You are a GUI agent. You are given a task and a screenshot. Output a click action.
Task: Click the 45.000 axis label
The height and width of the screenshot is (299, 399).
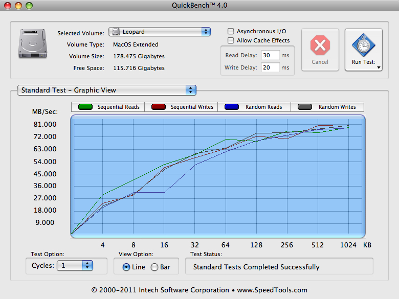coord(45,174)
